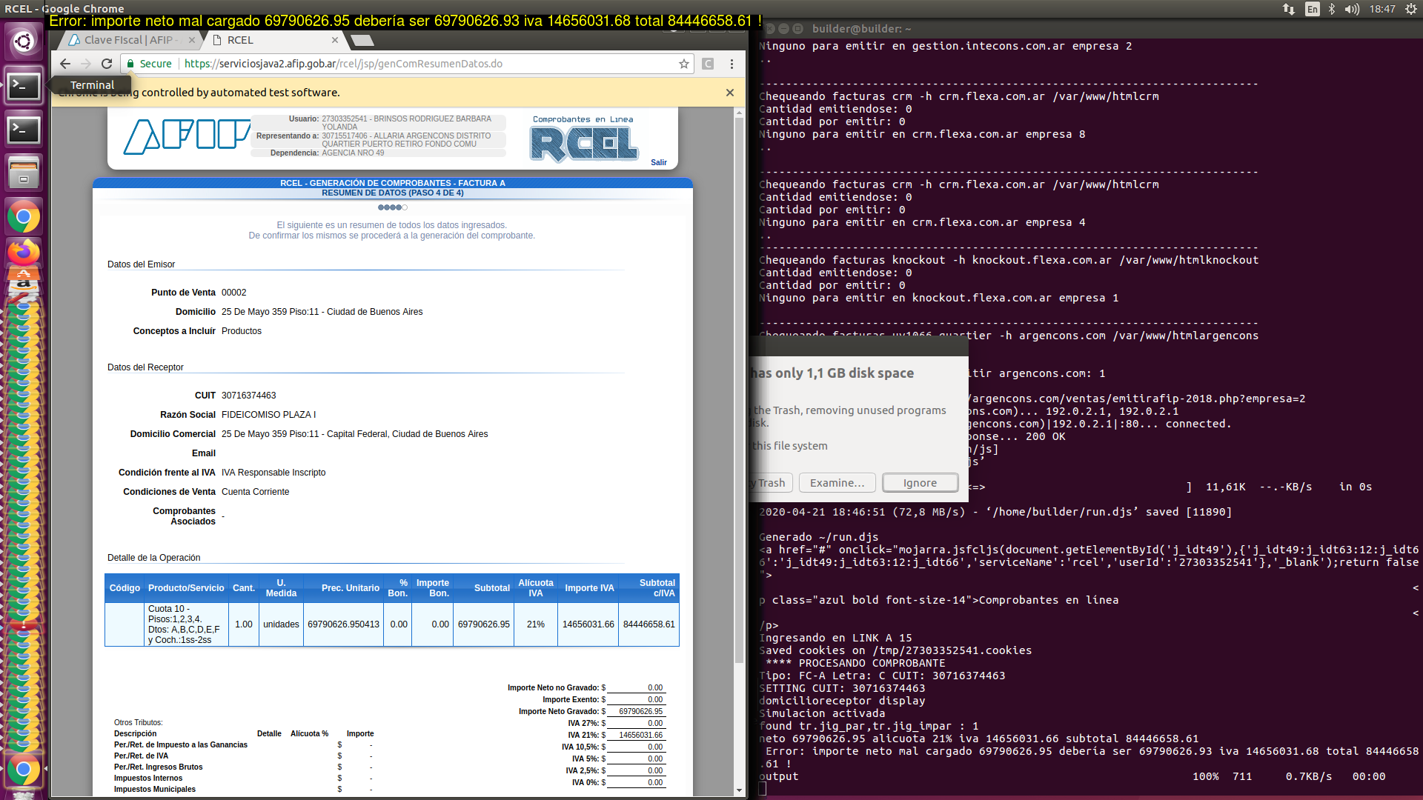Screen dimensions: 1423x800
Task: Bookmark this page with the star icon
Action: [x=683, y=64]
